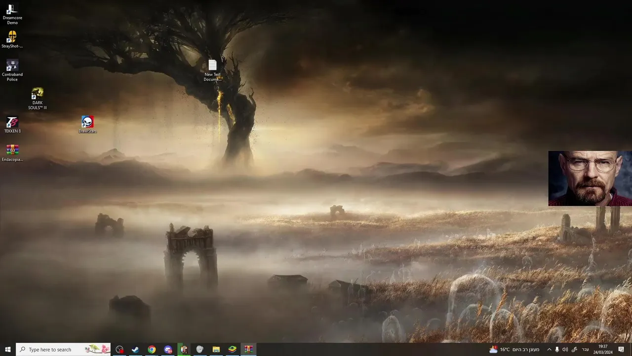
Task: Show hidden system tray icons
Action: click(x=549, y=350)
